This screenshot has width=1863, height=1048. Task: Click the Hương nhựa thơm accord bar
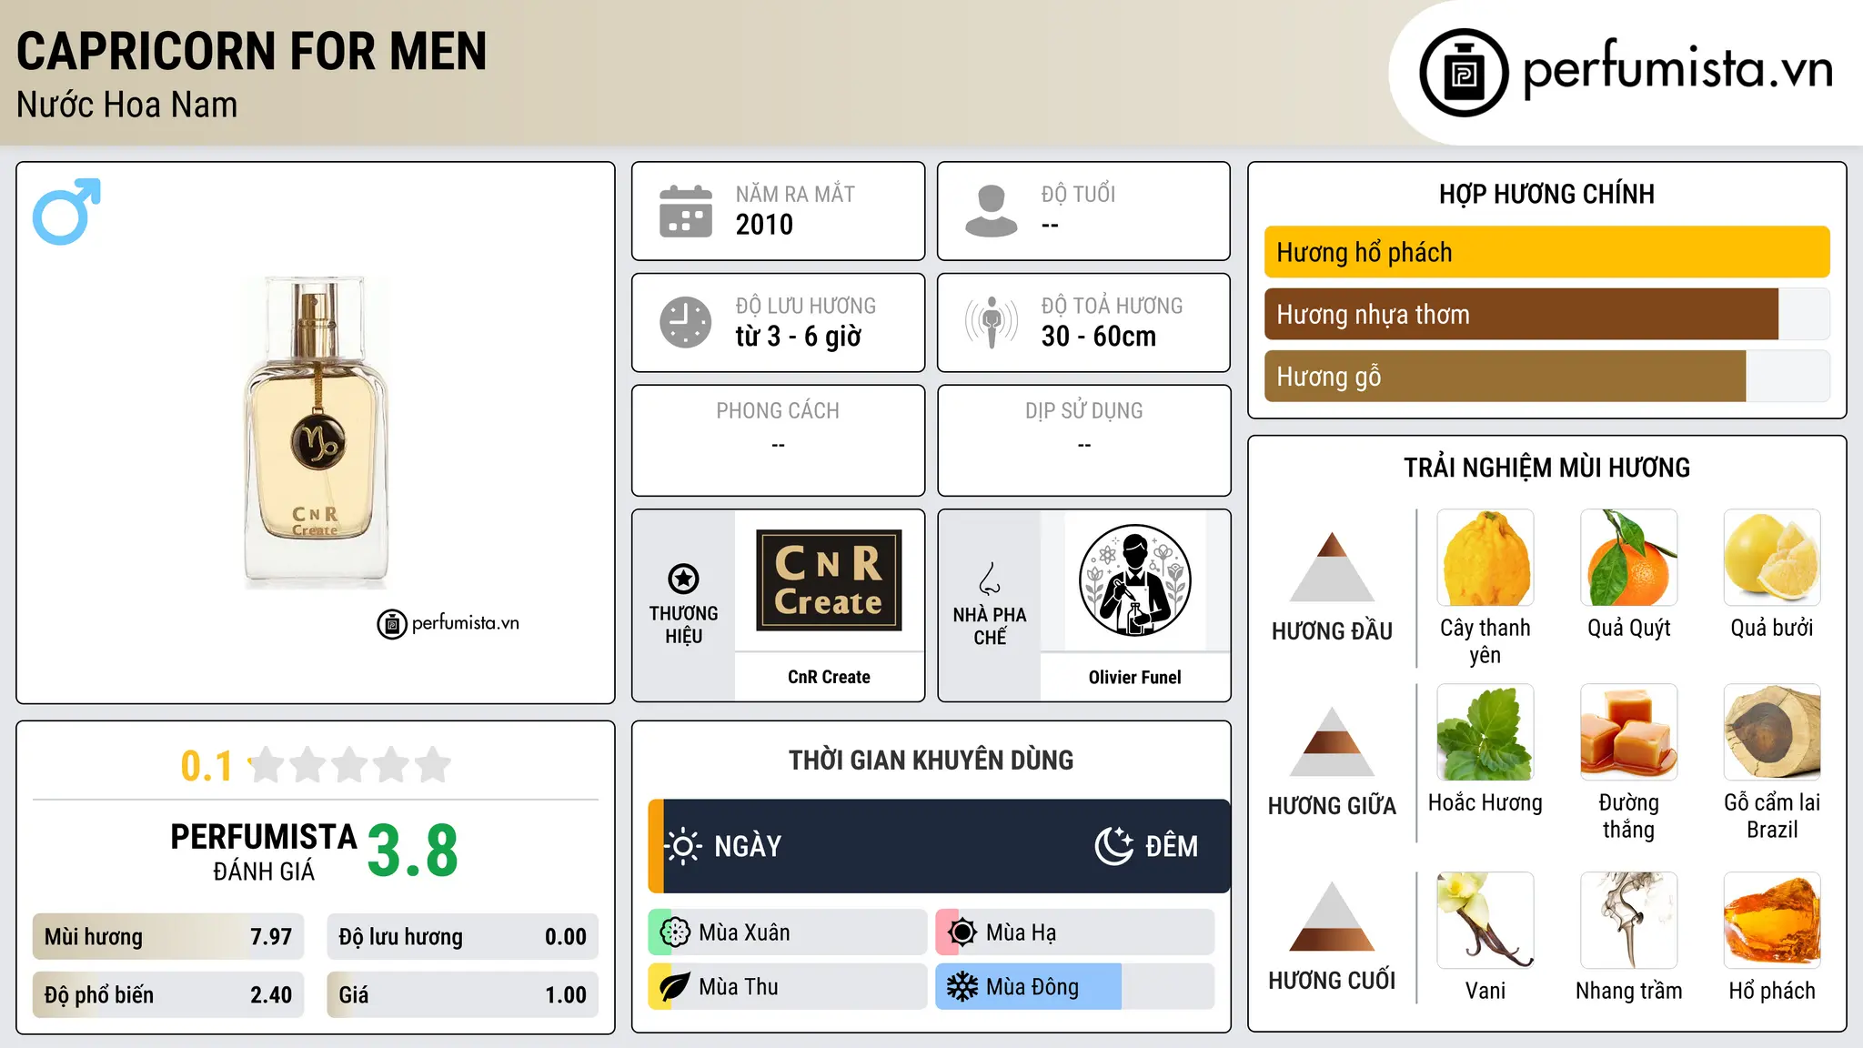1547,314
